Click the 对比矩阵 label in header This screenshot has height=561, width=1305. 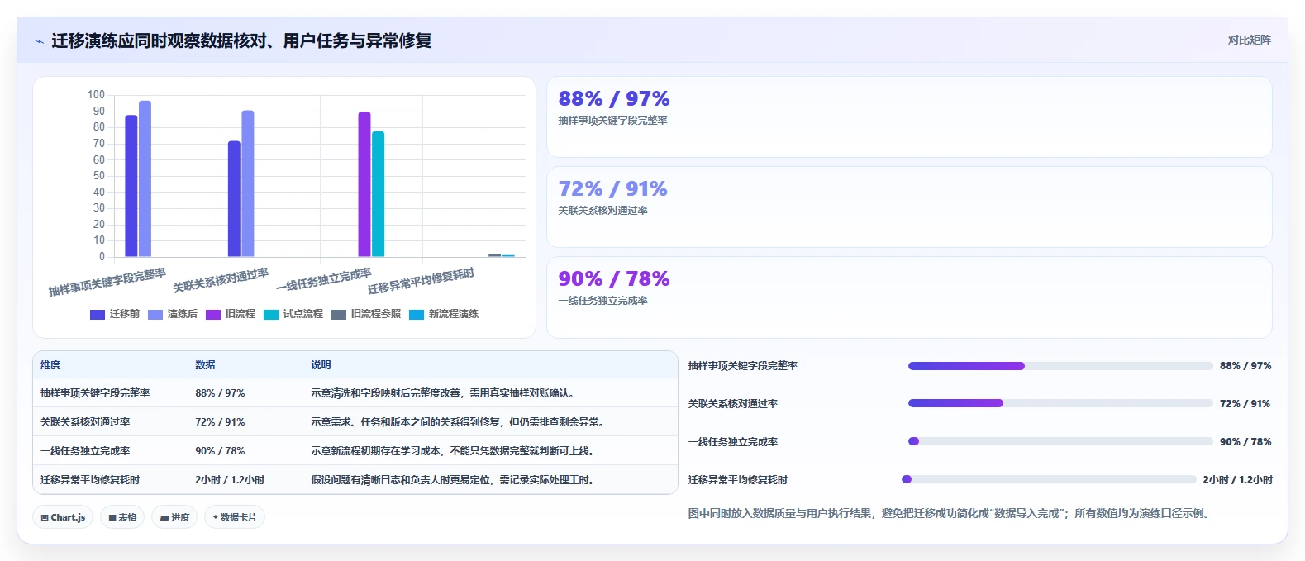[1249, 40]
